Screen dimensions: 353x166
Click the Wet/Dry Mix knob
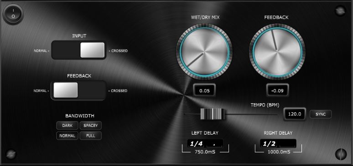pos(204,52)
